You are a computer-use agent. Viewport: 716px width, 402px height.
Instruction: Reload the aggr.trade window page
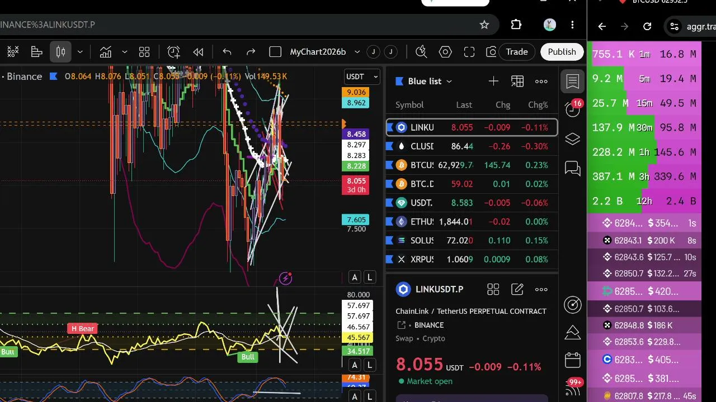tap(647, 26)
